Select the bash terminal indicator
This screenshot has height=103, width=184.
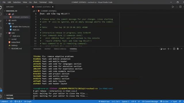pyautogui.click(x=163, y=49)
